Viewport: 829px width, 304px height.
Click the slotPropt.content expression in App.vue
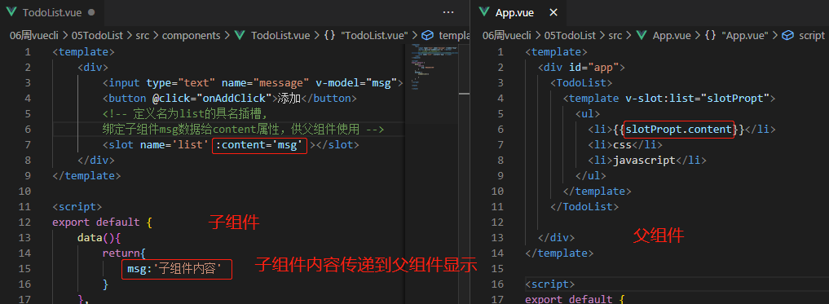point(679,129)
